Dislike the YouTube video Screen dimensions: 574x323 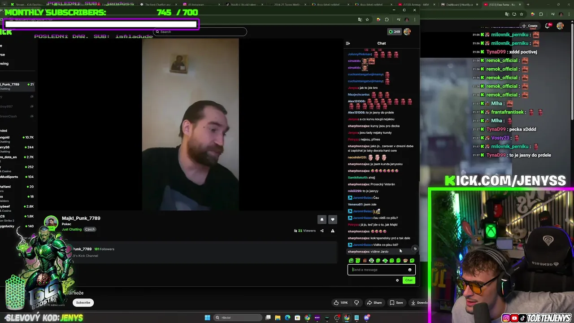(357, 303)
